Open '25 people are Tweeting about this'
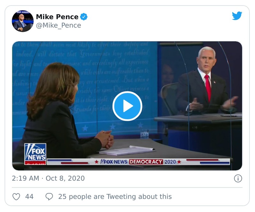Screen dimensions: 255x212 point(115,197)
